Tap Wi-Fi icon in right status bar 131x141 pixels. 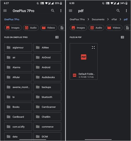click(x=112, y=3)
